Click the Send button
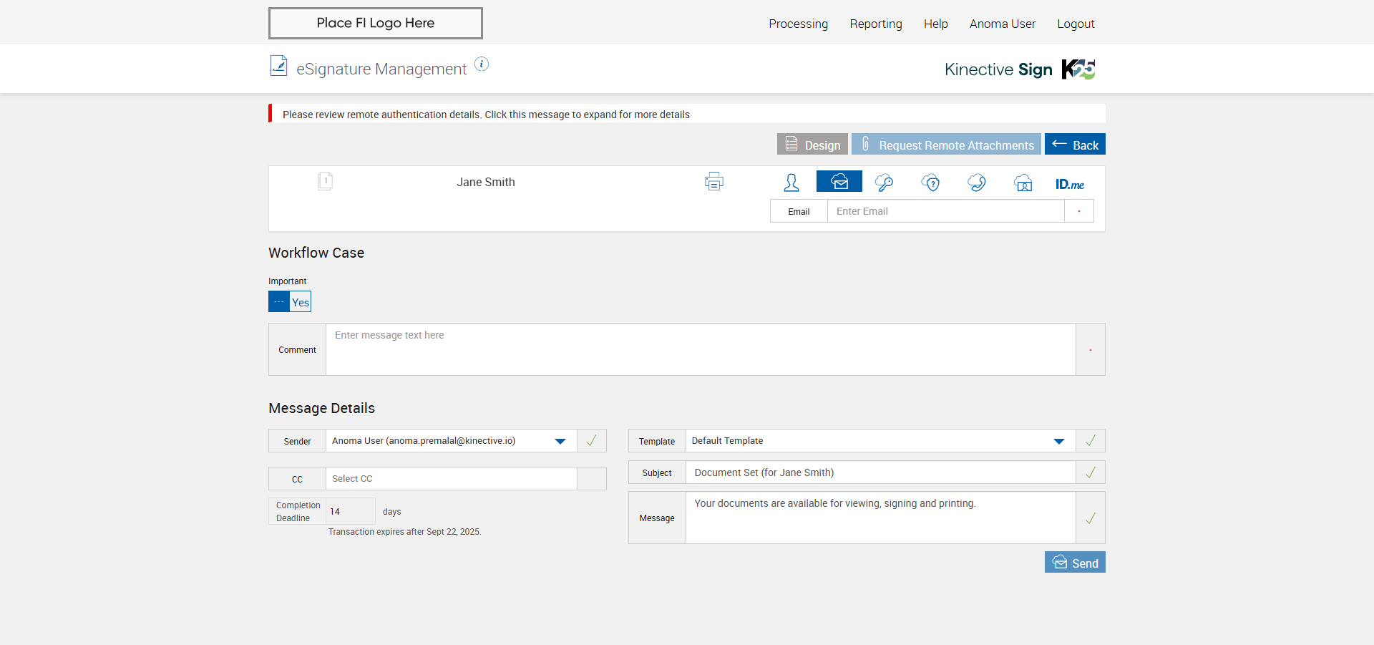Image resolution: width=1374 pixels, height=645 pixels. pyautogui.click(x=1075, y=563)
